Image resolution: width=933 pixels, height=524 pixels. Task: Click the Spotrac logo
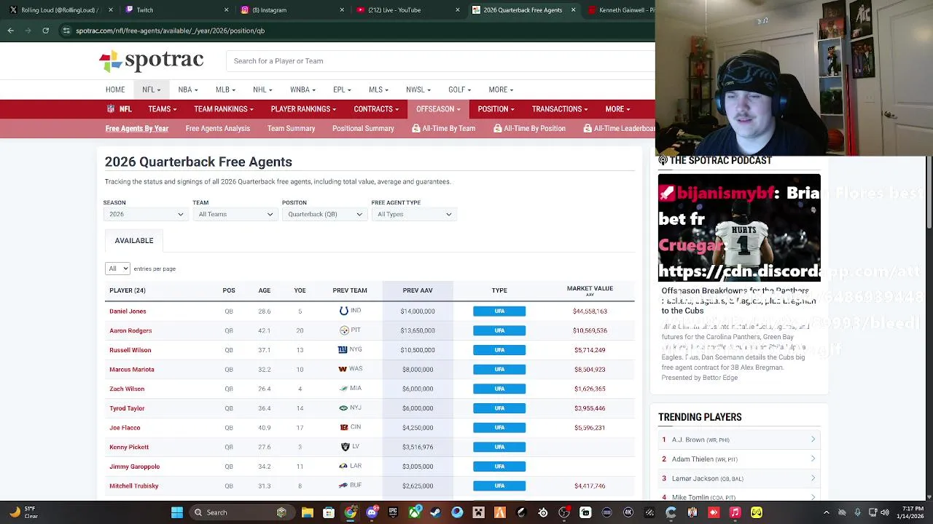tap(152, 60)
